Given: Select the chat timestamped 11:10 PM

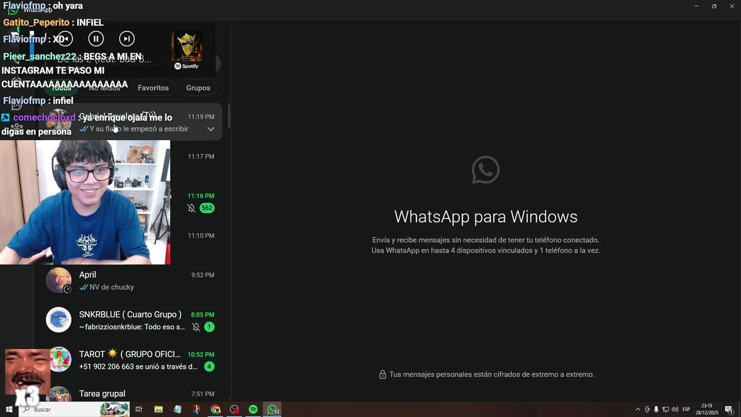Looking at the screenshot, I should 130,242.
